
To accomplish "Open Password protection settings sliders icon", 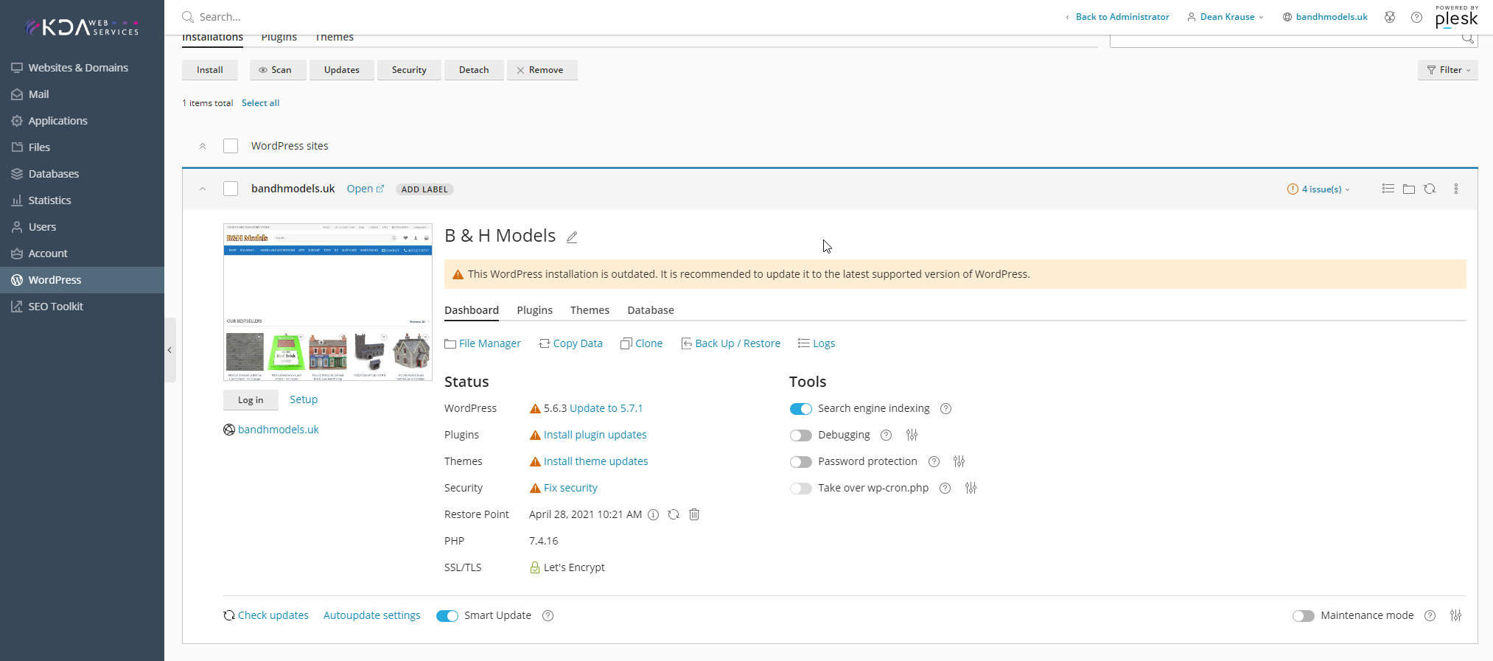I will 959,461.
